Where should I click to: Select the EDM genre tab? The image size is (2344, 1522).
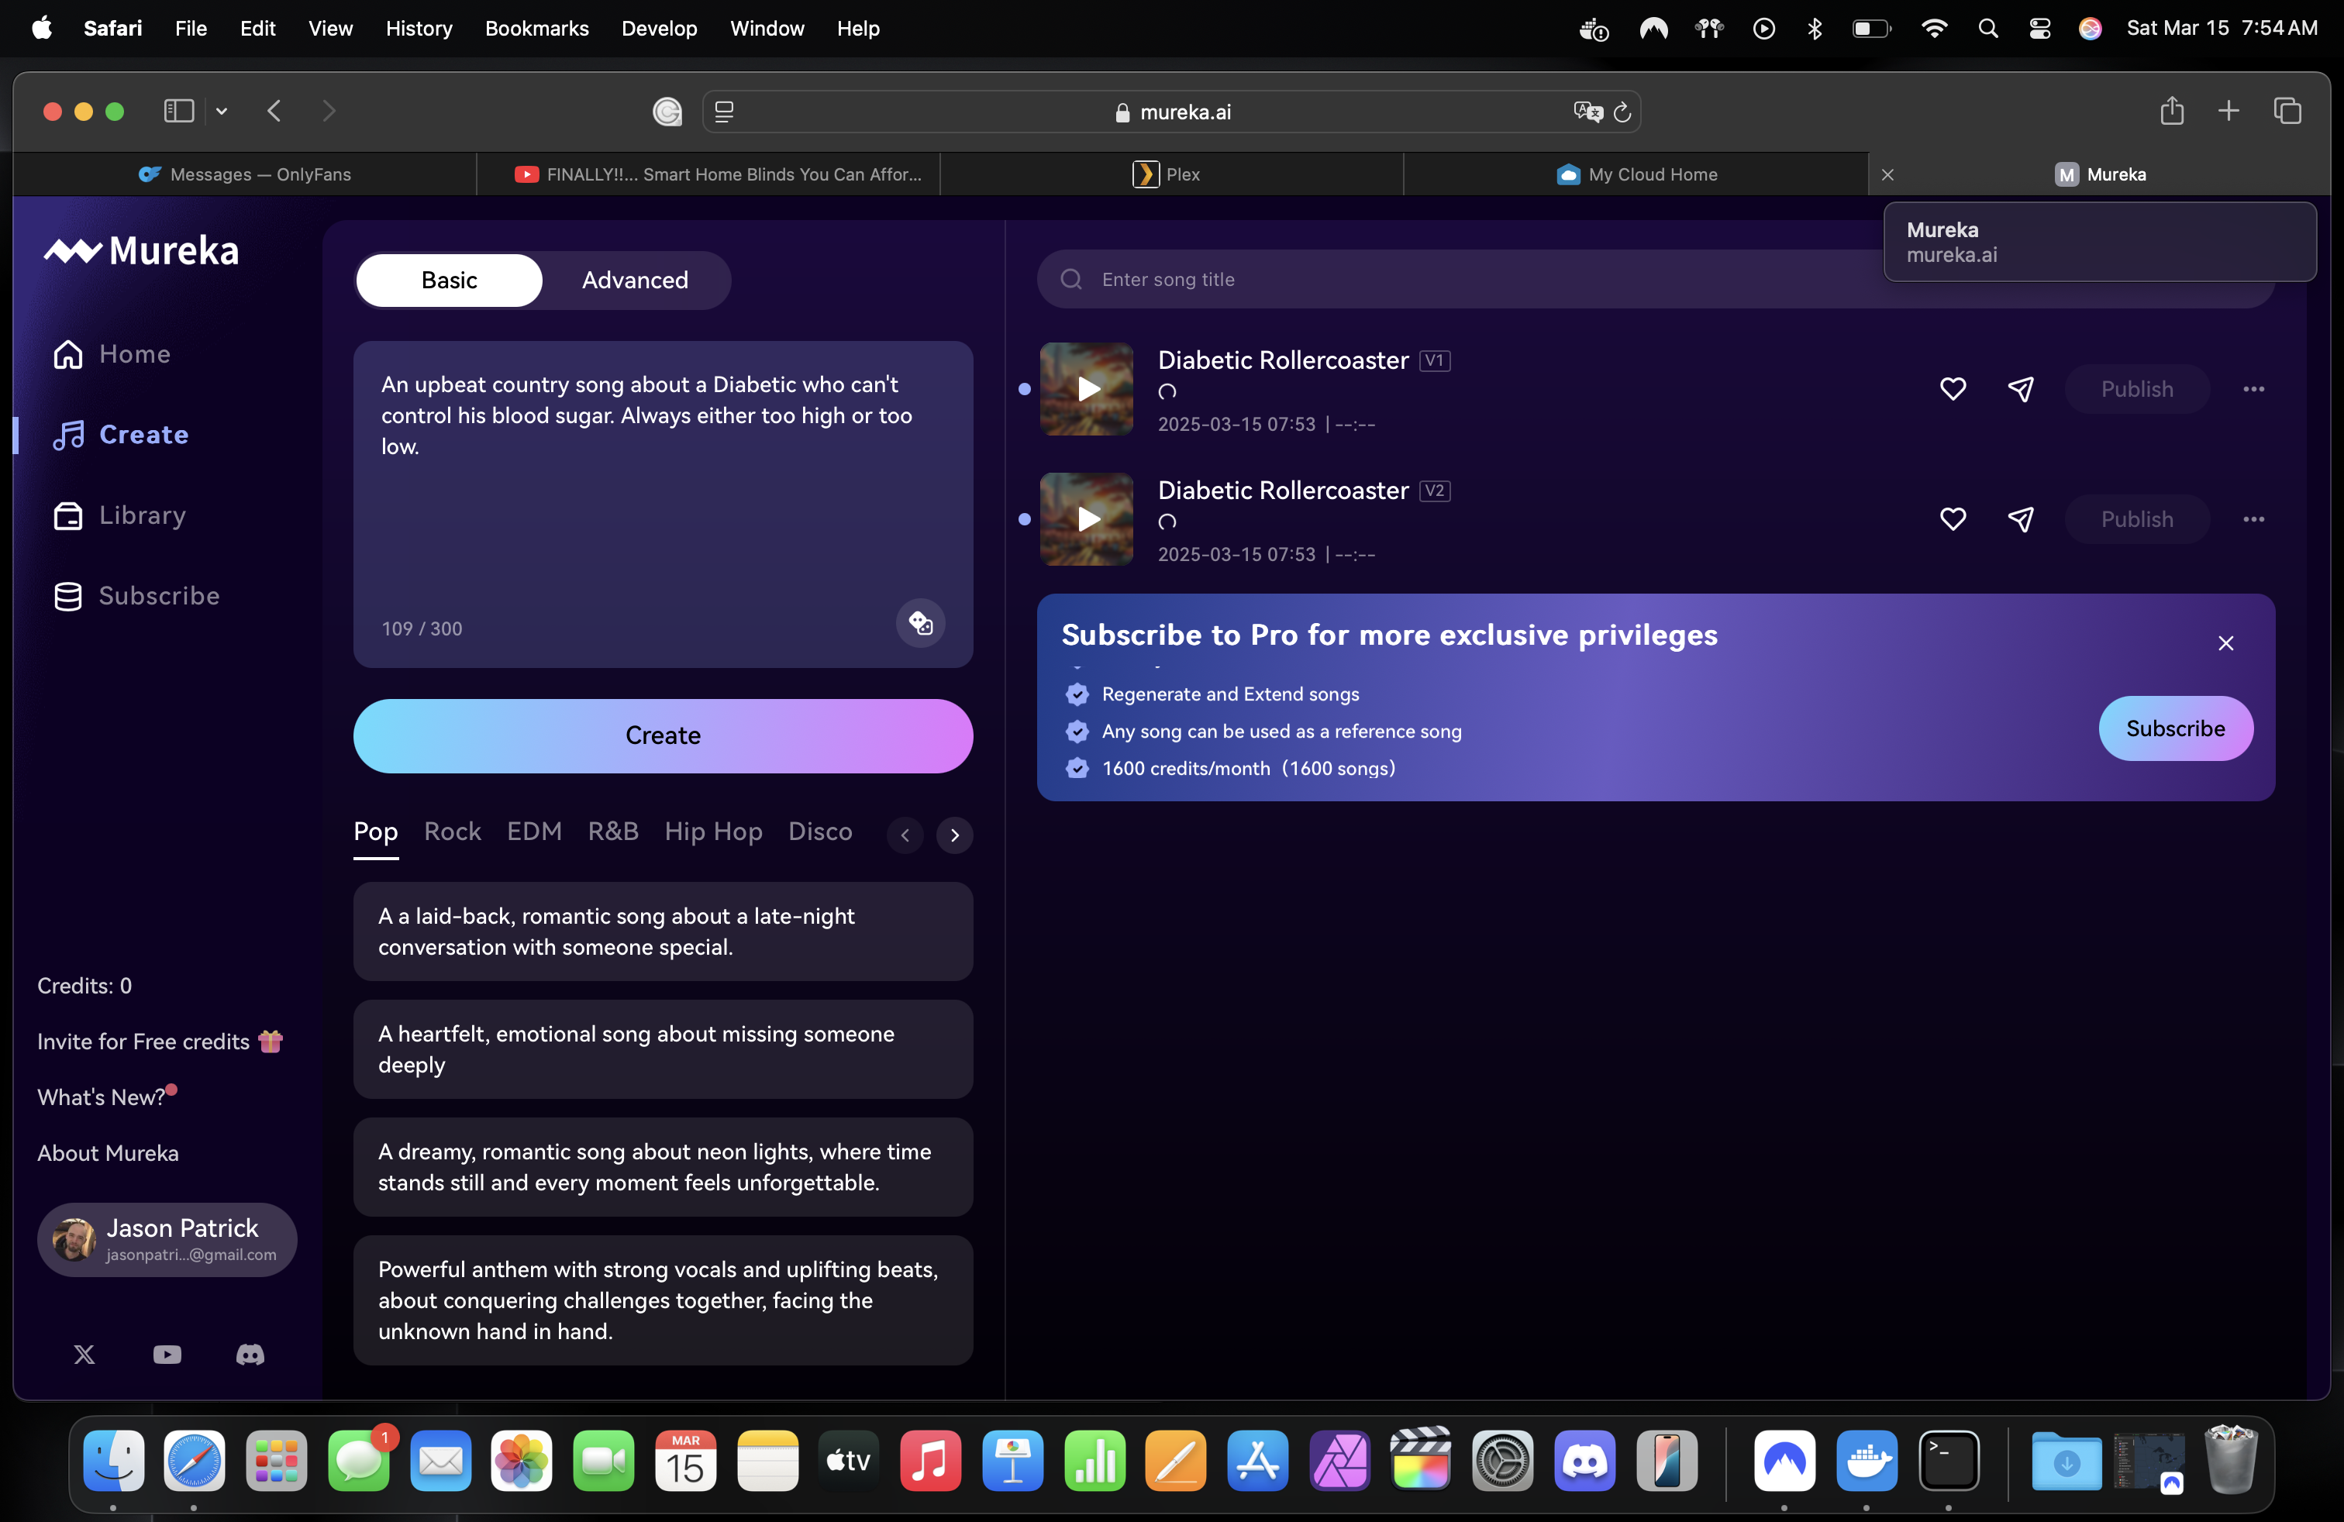pyautogui.click(x=534, y=832)
